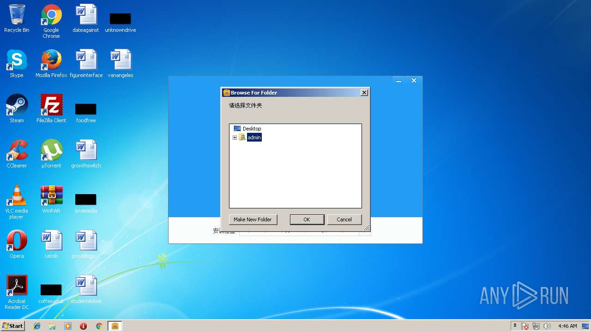Select the coffeeadult desktop file
The image size is (591, 332).
tap(51, 294)
